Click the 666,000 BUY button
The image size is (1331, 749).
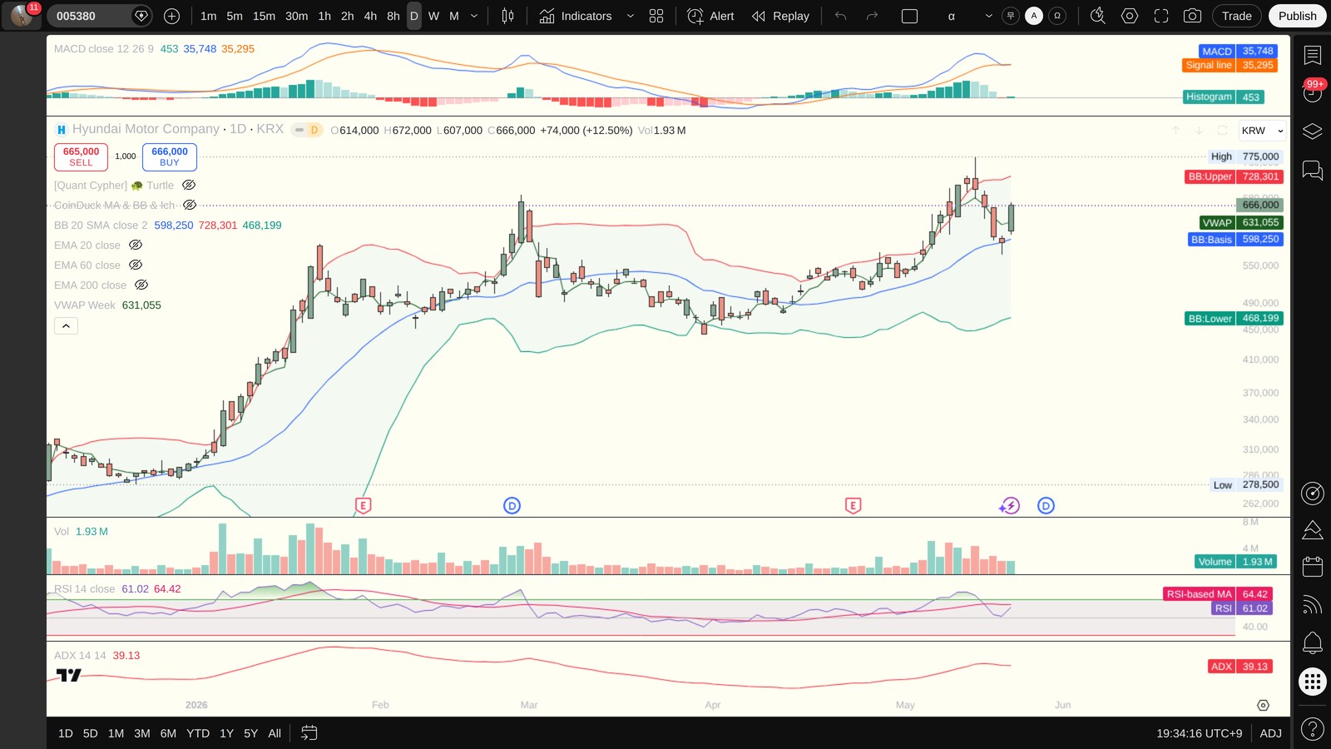[170, 156]
